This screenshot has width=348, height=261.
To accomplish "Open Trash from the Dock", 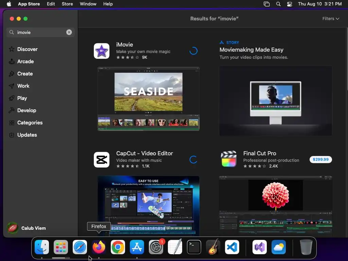I will (x=306, y=247).
